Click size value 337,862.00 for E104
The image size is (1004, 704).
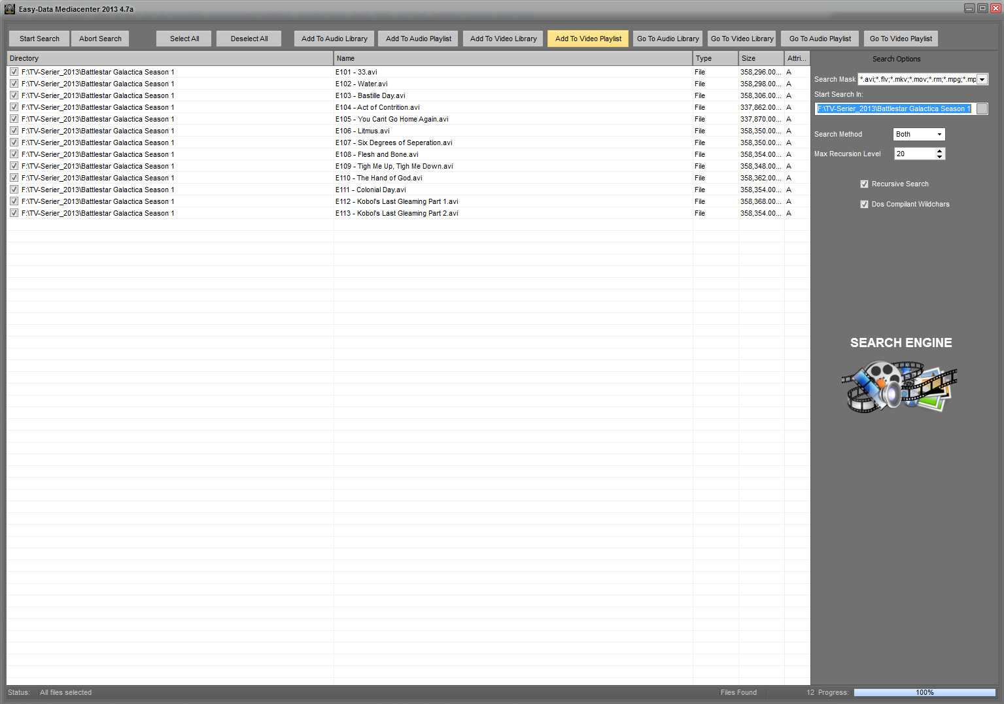(x=761, y=107)
